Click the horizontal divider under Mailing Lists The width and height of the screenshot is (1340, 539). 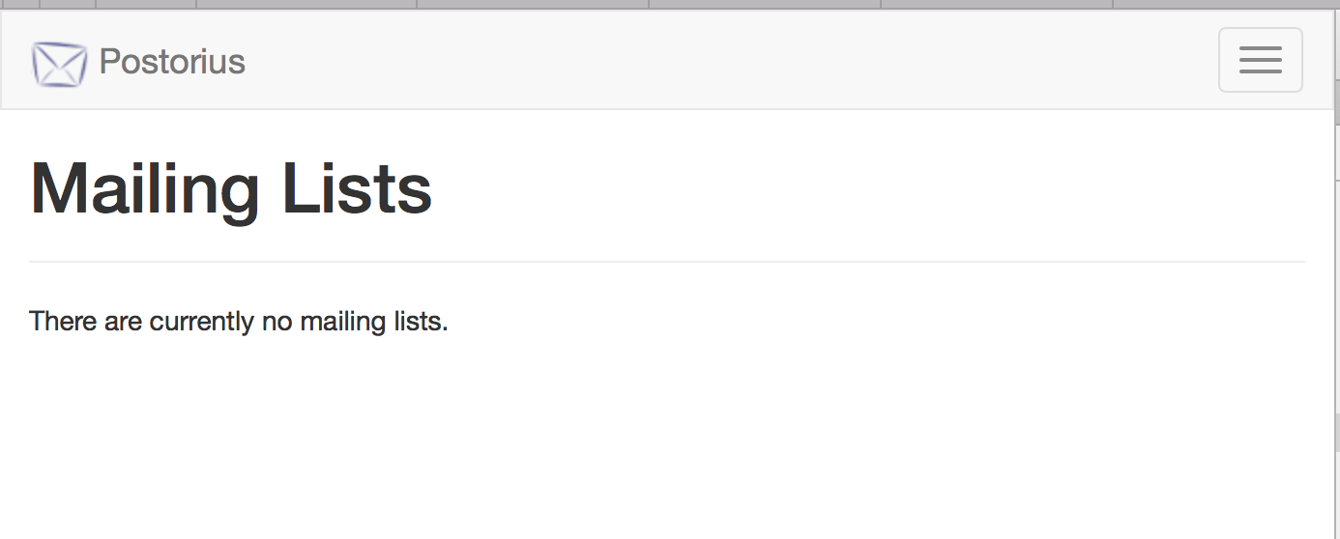pyautogui.click(x=667, y=262)
